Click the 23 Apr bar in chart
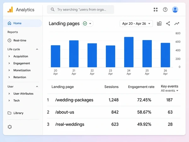Screen dimensions: 189x142 click(111, 56)
